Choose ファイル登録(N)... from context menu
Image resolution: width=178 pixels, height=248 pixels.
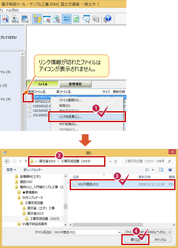(71, 100)
